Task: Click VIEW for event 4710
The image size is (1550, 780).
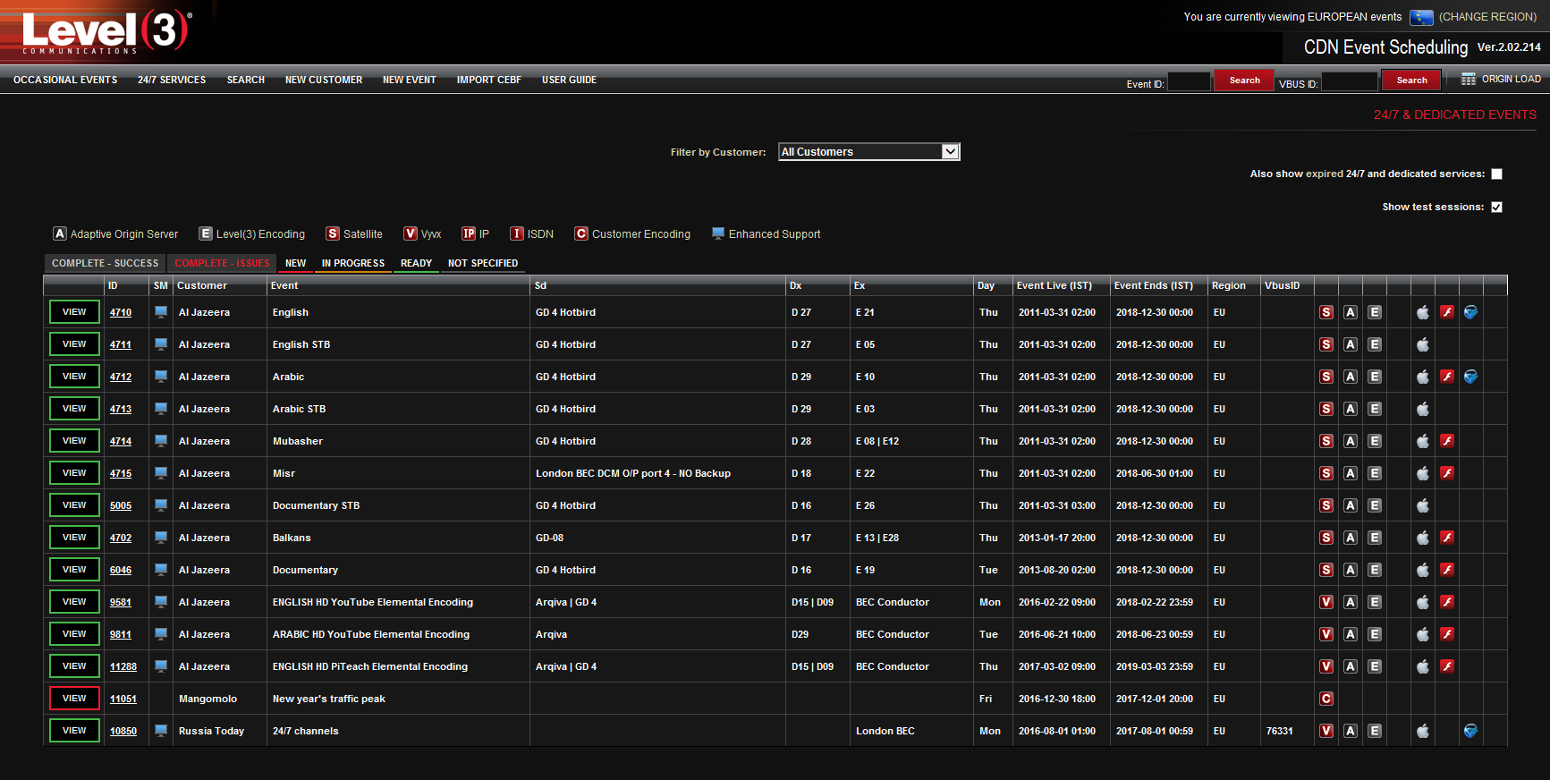Action: click(x=74, y=312)
